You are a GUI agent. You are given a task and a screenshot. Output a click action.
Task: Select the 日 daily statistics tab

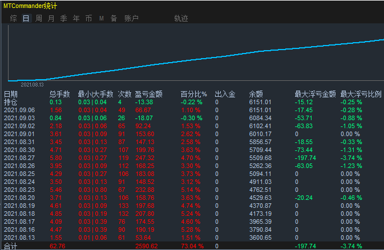click(x=26, y=18)
